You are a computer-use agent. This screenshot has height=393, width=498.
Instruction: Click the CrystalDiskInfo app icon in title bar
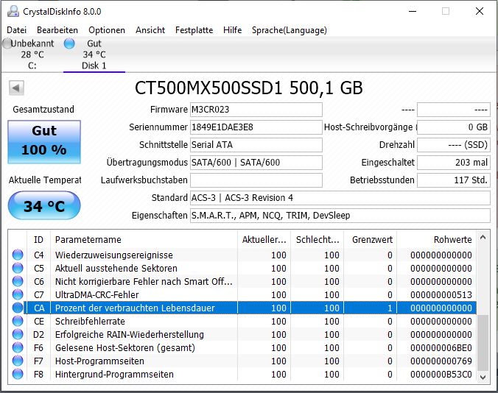pyautogui.click(x=13, y=12)
